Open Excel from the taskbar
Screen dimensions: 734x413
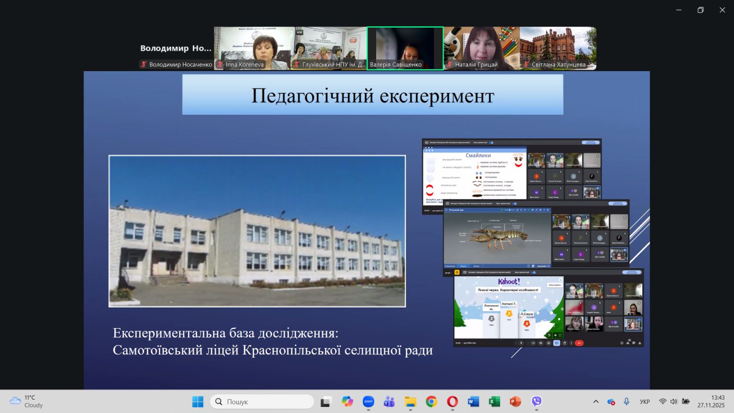coord(494,402)
